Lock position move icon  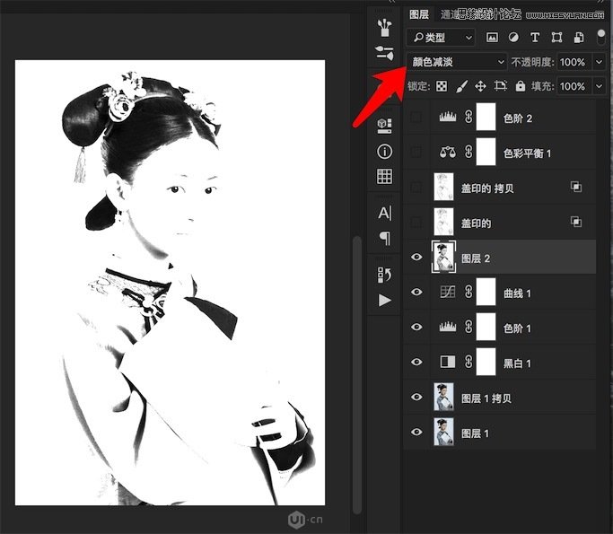point(480,86)
